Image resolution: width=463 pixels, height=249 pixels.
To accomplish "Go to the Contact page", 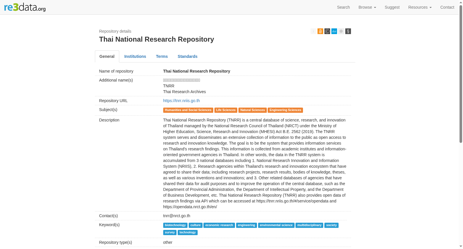I will pyautogui.click(x=447, y=7).
